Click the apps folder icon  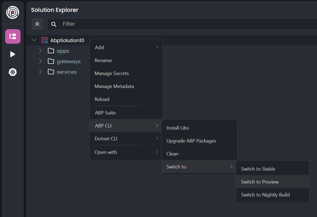point(51,51)
